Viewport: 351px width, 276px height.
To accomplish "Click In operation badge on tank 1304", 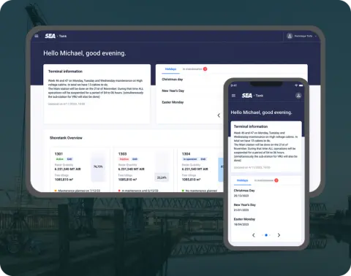I will pos(190,159).
